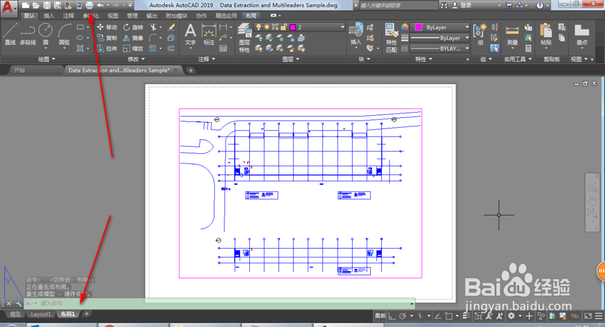Viewport: 605px width, 327px height.
Task: Select the Text (文字) tool
Action: click(190, 35)
